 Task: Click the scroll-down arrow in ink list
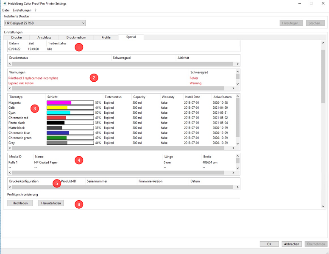click(237, 144)
